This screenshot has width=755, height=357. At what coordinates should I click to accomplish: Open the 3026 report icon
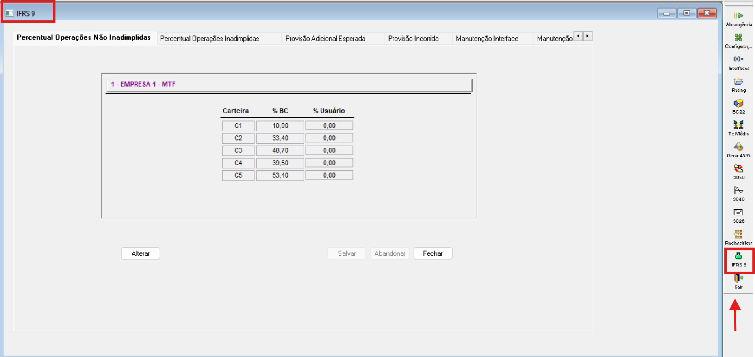click(x=738, y=216)
